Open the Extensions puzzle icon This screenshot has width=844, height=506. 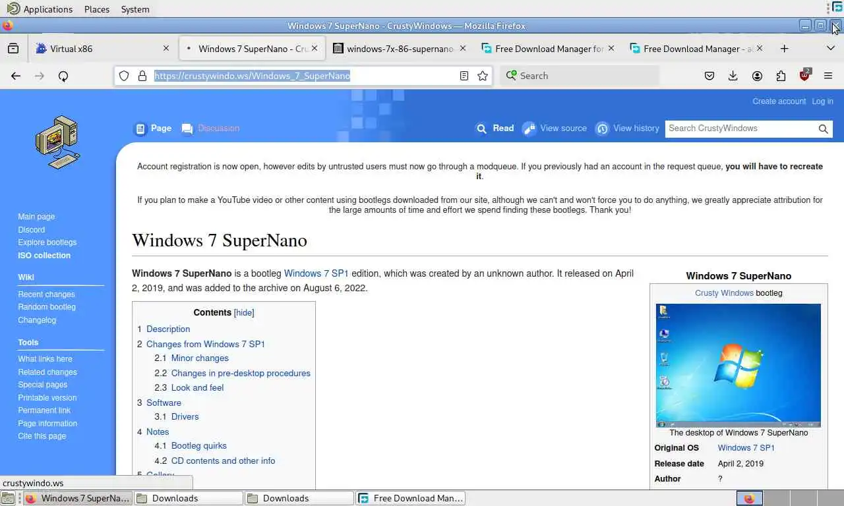click(x=781, y=76)
